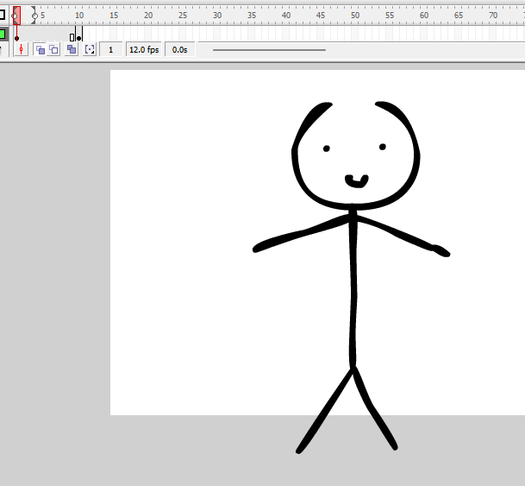This screenshot has height=486, width=525.
Task: Enable Edit Multiple Frames
Action: coord(72,49)
